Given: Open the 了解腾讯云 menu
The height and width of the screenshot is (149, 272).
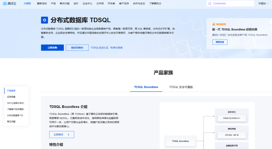Looking at the screenshot, I should tap(155, 3).
